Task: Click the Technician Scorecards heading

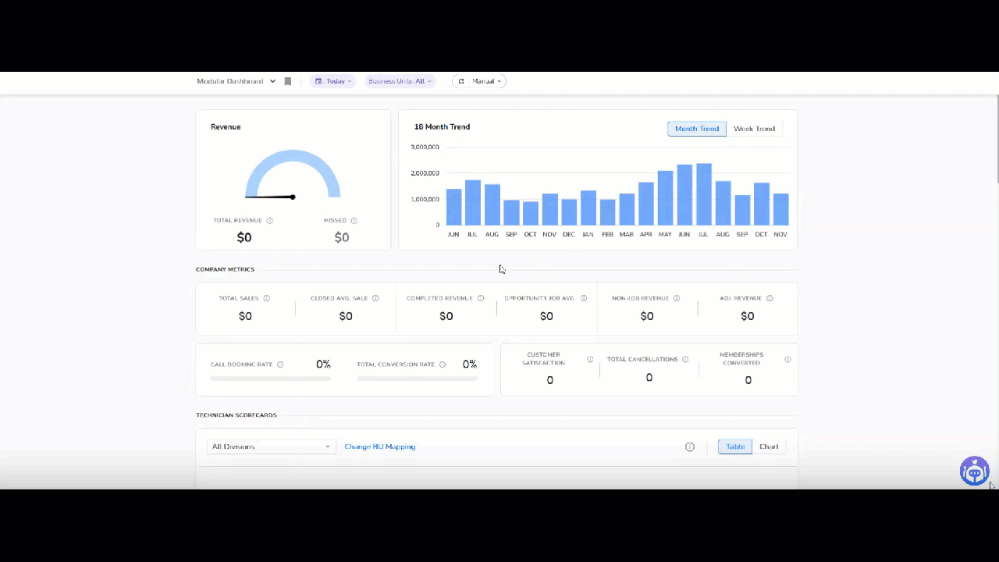Action: (236, 415)
